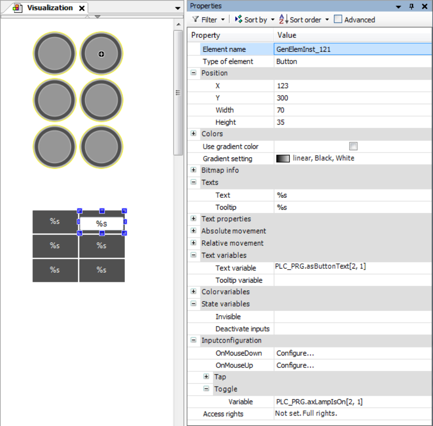Viewport: 433px width, 426px height.
Task: Open the Sort order dropdown arrow
Action: pyautogui.click(x=327, y=20)
